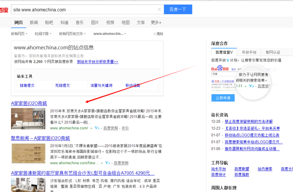Click the www.ahomechina.com/New... green URL text

74,163
